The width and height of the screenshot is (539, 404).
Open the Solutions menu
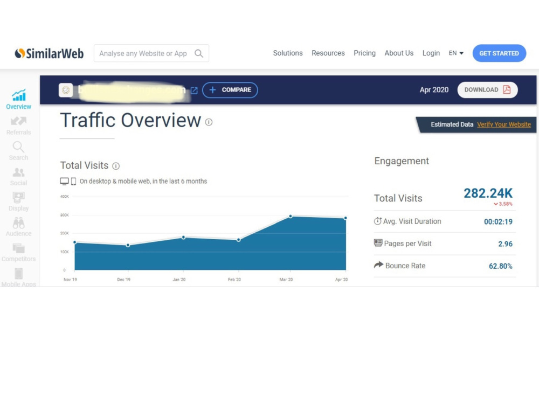288,53
